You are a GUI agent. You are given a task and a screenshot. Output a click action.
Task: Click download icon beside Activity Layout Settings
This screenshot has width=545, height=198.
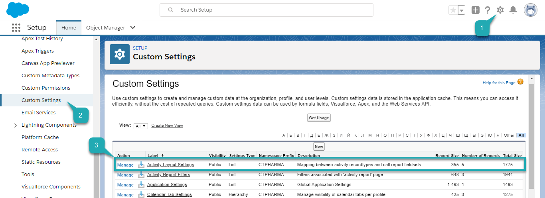coord(141,165)
